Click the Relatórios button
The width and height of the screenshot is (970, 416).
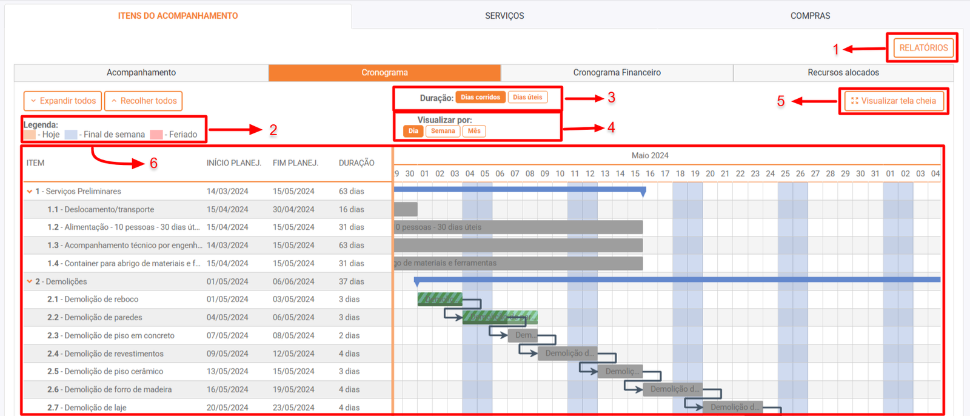click(x=923, y=48)
